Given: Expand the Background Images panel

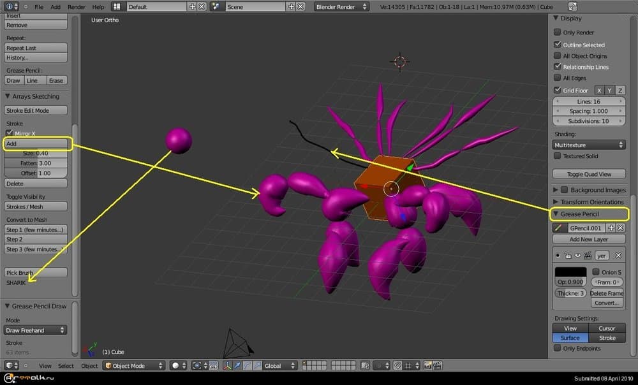Looking at the screenshot, I should tap(556, 190).
